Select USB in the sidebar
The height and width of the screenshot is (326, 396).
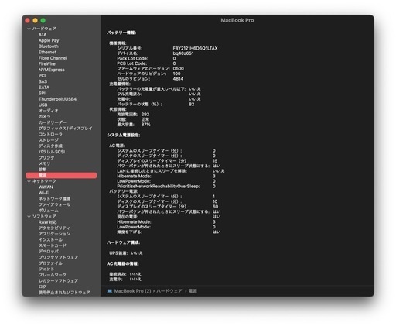click(43, 105)
